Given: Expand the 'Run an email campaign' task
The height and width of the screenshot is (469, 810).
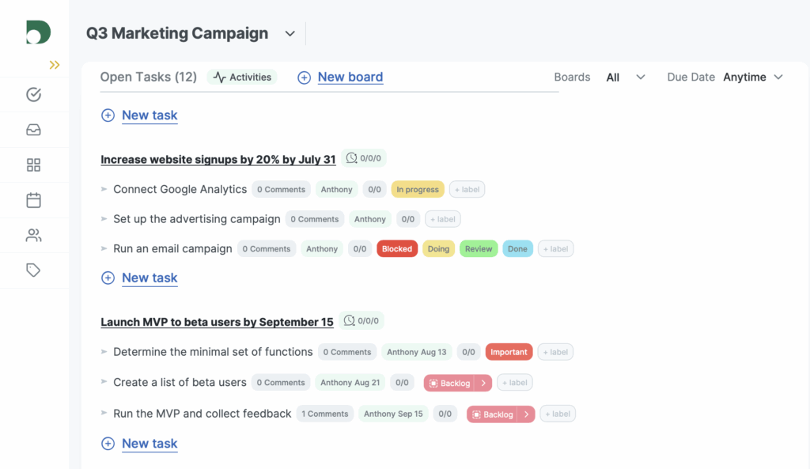Looking at the screenshot, I should (x=104, y=248).
